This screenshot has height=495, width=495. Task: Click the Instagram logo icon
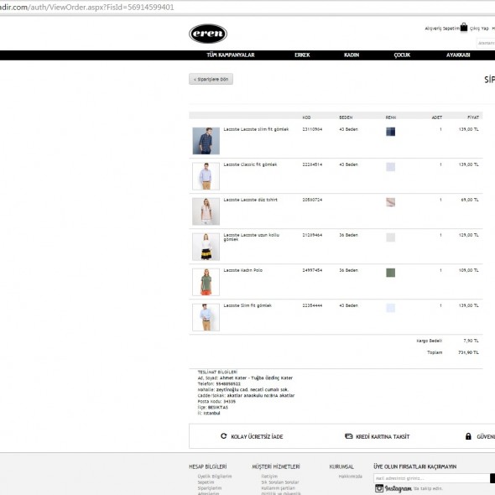tap(379, 488)
